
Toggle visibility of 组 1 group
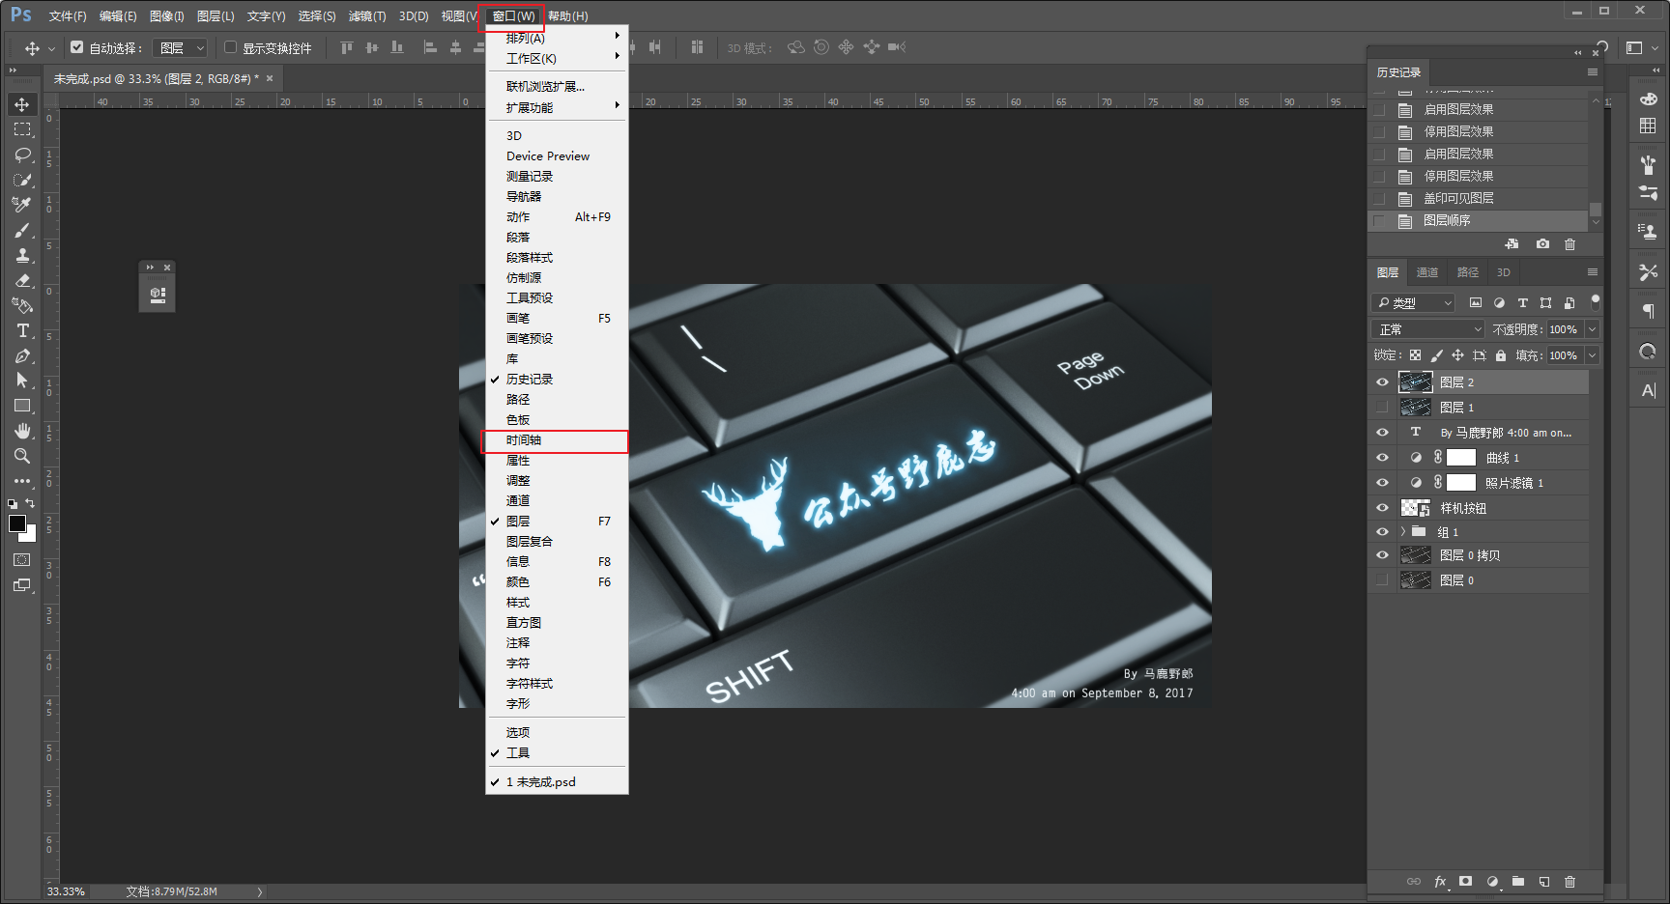click(x=1382, y=532)
